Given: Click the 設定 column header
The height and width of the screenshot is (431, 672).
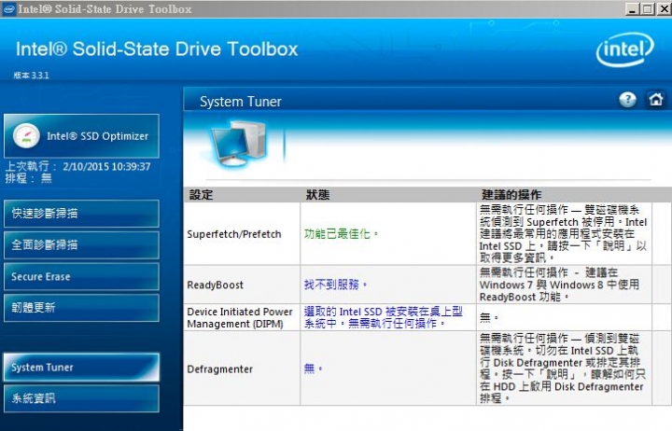Looking at the screenshot, I should click(201, 195).
